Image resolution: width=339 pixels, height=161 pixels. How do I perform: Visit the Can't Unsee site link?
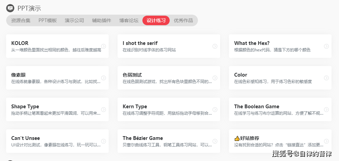26,138
